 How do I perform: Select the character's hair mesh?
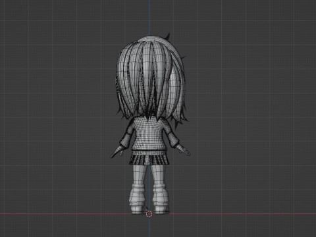[151, 79]
